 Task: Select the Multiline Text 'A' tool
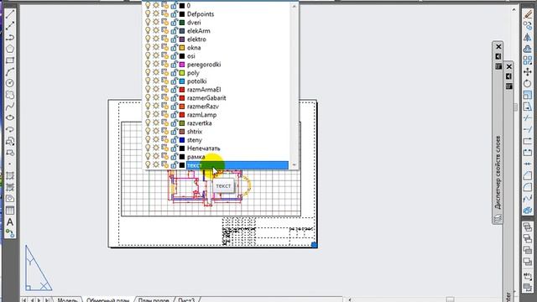pos(9,221)
